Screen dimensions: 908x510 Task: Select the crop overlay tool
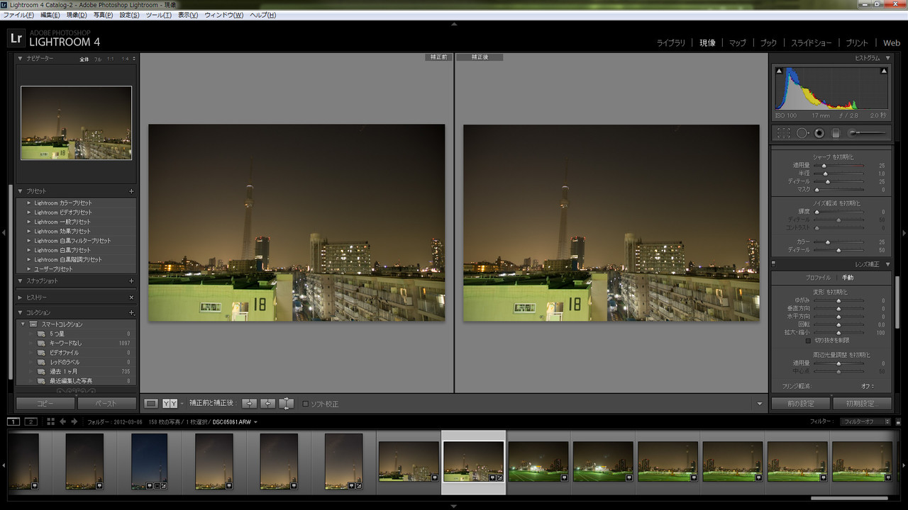coord(783,132)
